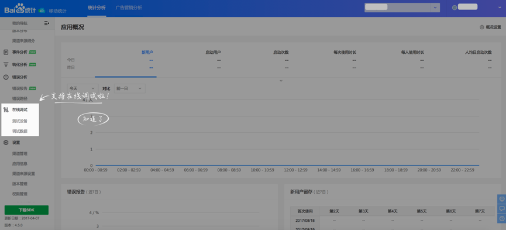Open the feedback speech-bubble icon
This screenshot has height=230, width=506.
click(502, 209)
